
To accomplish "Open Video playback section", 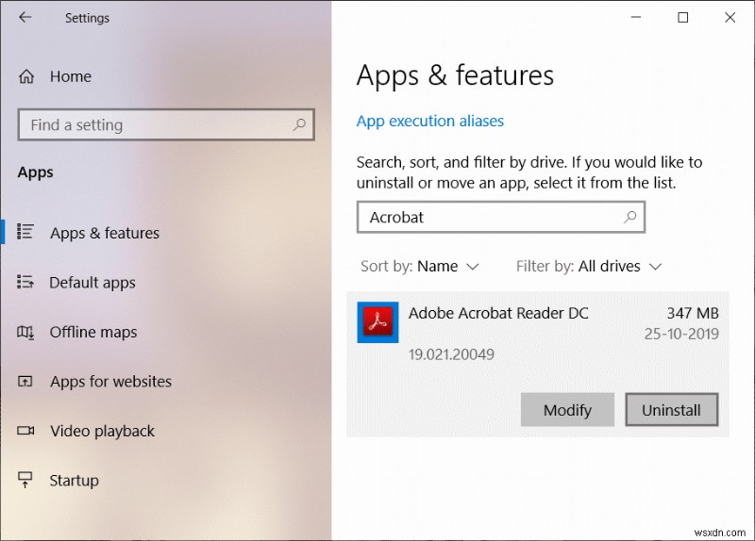I will [x=103, y=432].
